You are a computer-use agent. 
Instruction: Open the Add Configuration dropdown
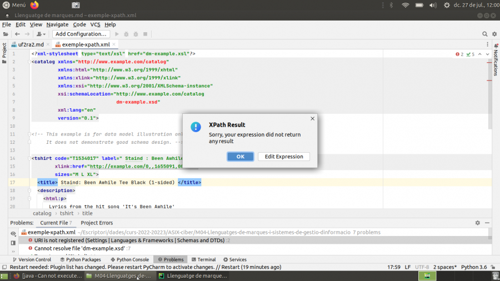(x=81, y=34)
